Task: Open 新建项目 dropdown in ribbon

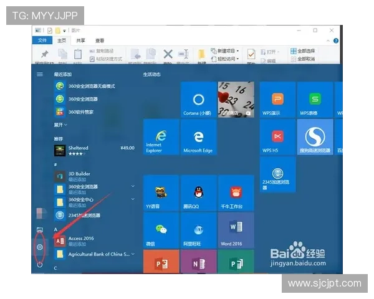Action: tap(224, 51)
